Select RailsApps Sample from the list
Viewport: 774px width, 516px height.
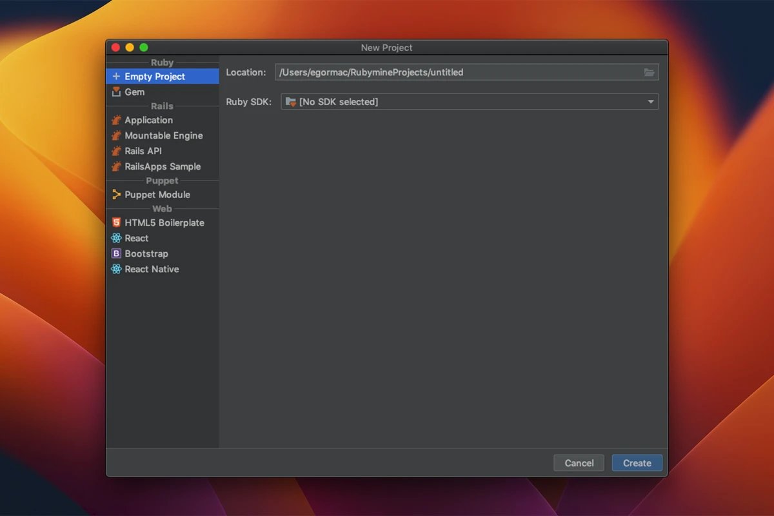[x=163, y=166]
